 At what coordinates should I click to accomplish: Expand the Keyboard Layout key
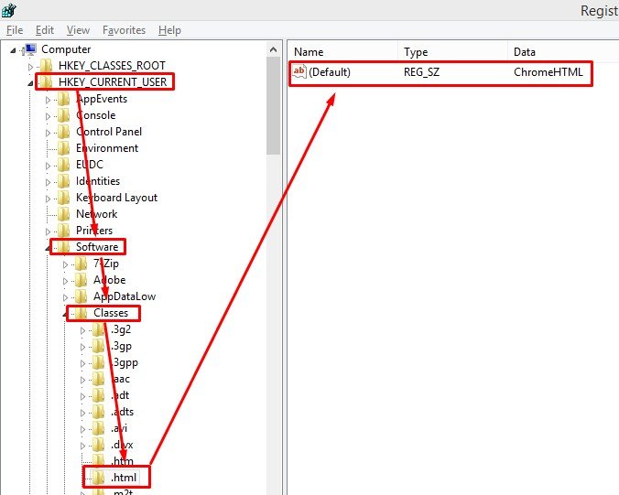(x=48, y=198)
